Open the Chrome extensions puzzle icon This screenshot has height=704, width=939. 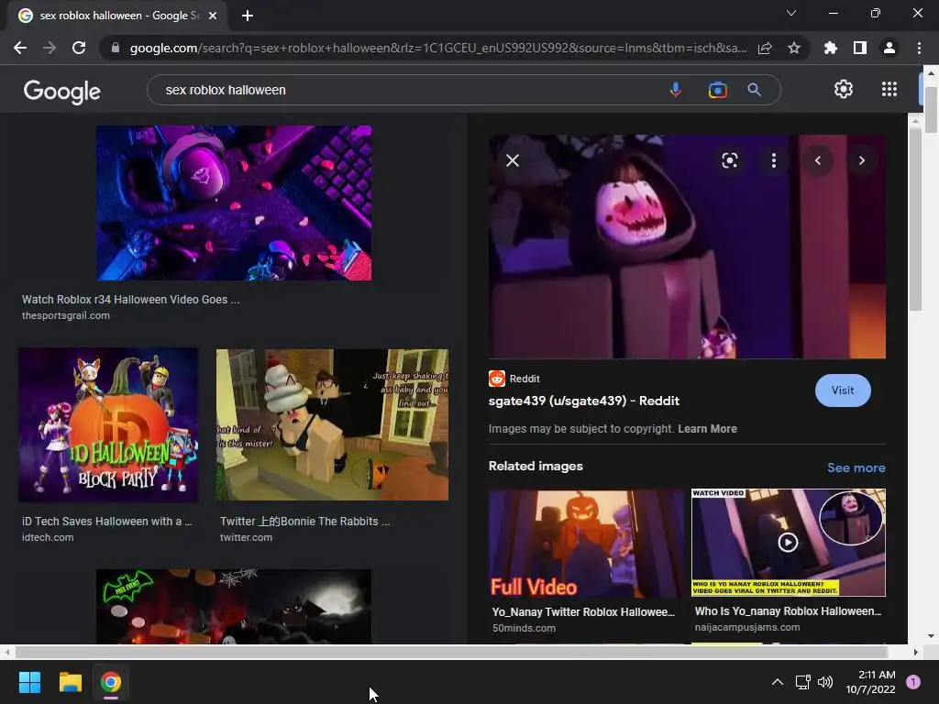[x=831, y=48]
